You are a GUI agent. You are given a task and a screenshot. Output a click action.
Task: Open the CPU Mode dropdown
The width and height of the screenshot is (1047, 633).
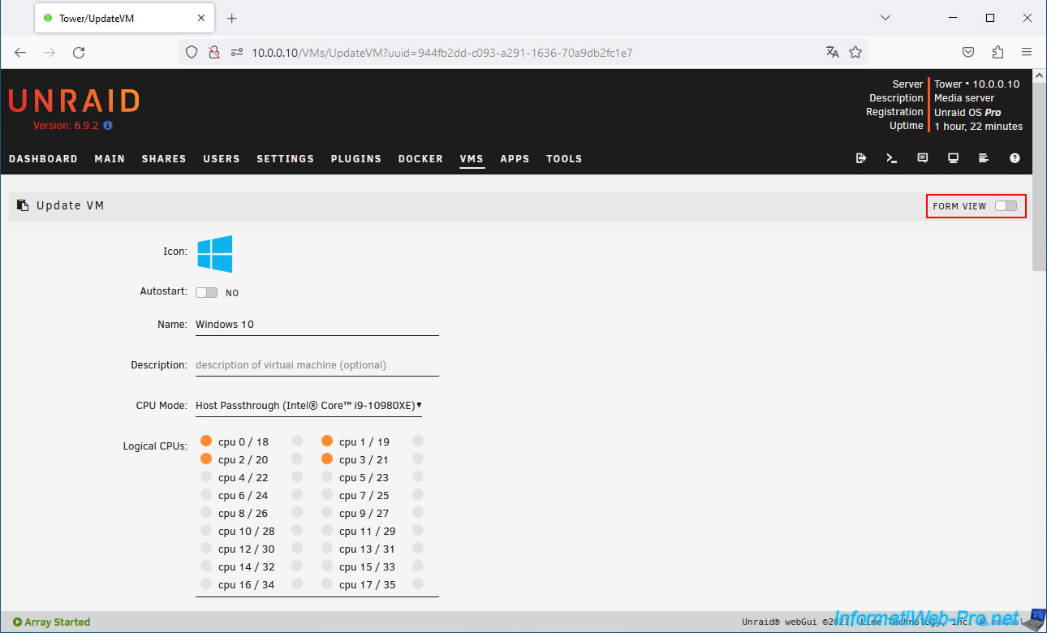pyautogui.click(x=308, y=406)
